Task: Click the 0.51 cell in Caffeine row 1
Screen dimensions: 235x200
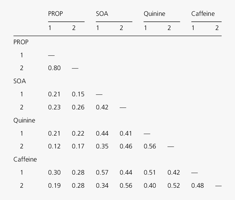Action: (x=150, y=172)
